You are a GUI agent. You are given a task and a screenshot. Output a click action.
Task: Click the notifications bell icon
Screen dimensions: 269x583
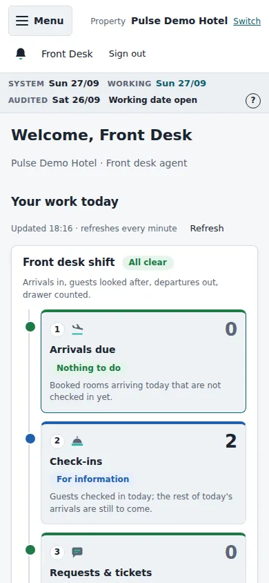pyautogui.click(x=21, y=54)
